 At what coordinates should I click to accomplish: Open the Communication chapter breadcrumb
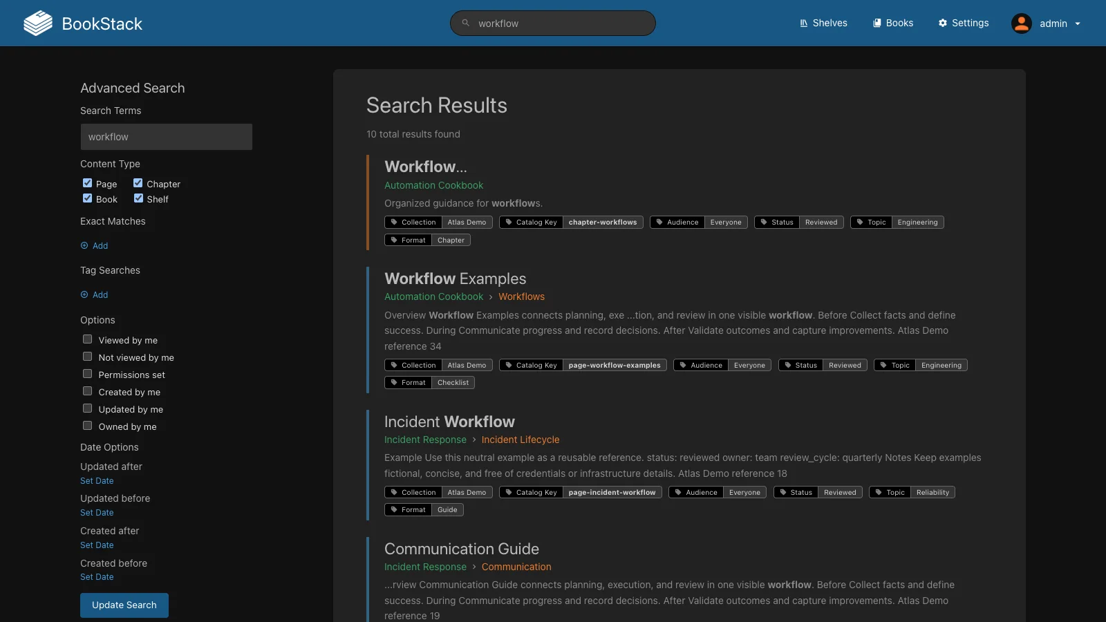(x=516, y=567)
